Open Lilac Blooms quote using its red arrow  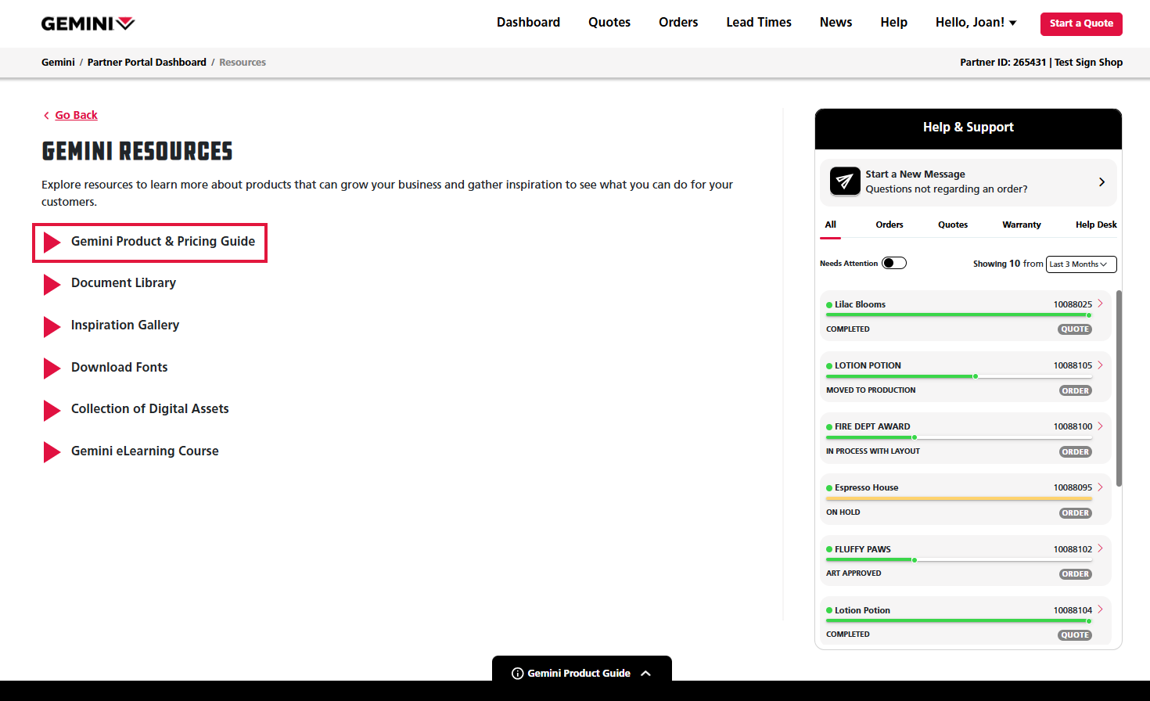click(x=1100, y=304)
